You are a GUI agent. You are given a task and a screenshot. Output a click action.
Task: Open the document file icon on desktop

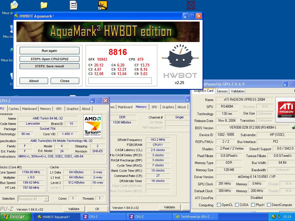[x=73, y=5]
